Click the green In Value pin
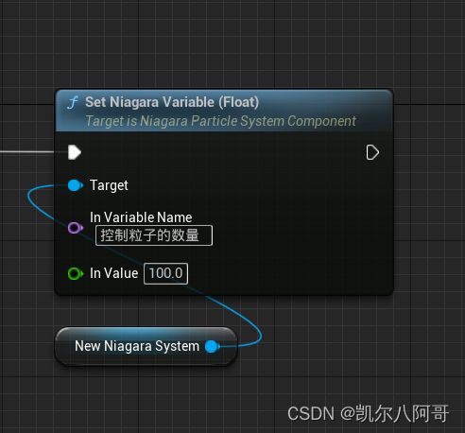 76,273
